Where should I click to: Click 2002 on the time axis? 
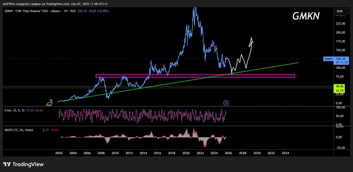59,153
